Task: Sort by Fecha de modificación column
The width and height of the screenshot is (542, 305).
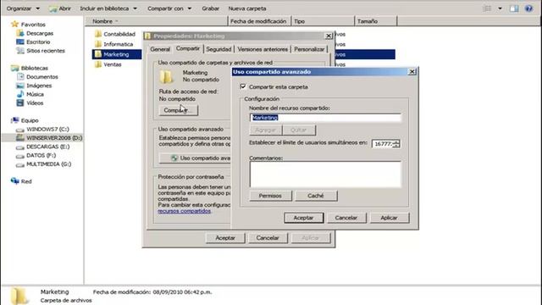Action: [259, 21]
